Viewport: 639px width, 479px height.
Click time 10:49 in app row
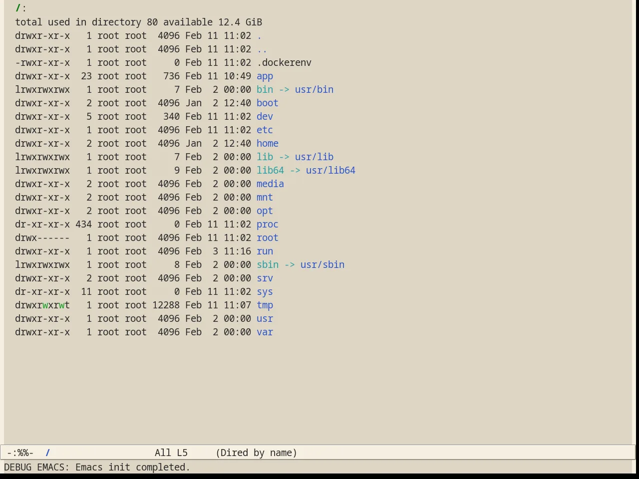[237, 76]
